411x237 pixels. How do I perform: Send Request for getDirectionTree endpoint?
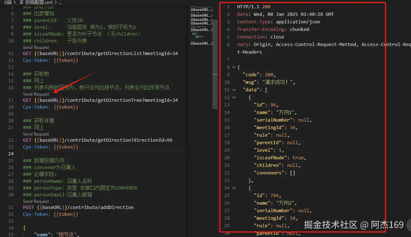coord(36,94)
